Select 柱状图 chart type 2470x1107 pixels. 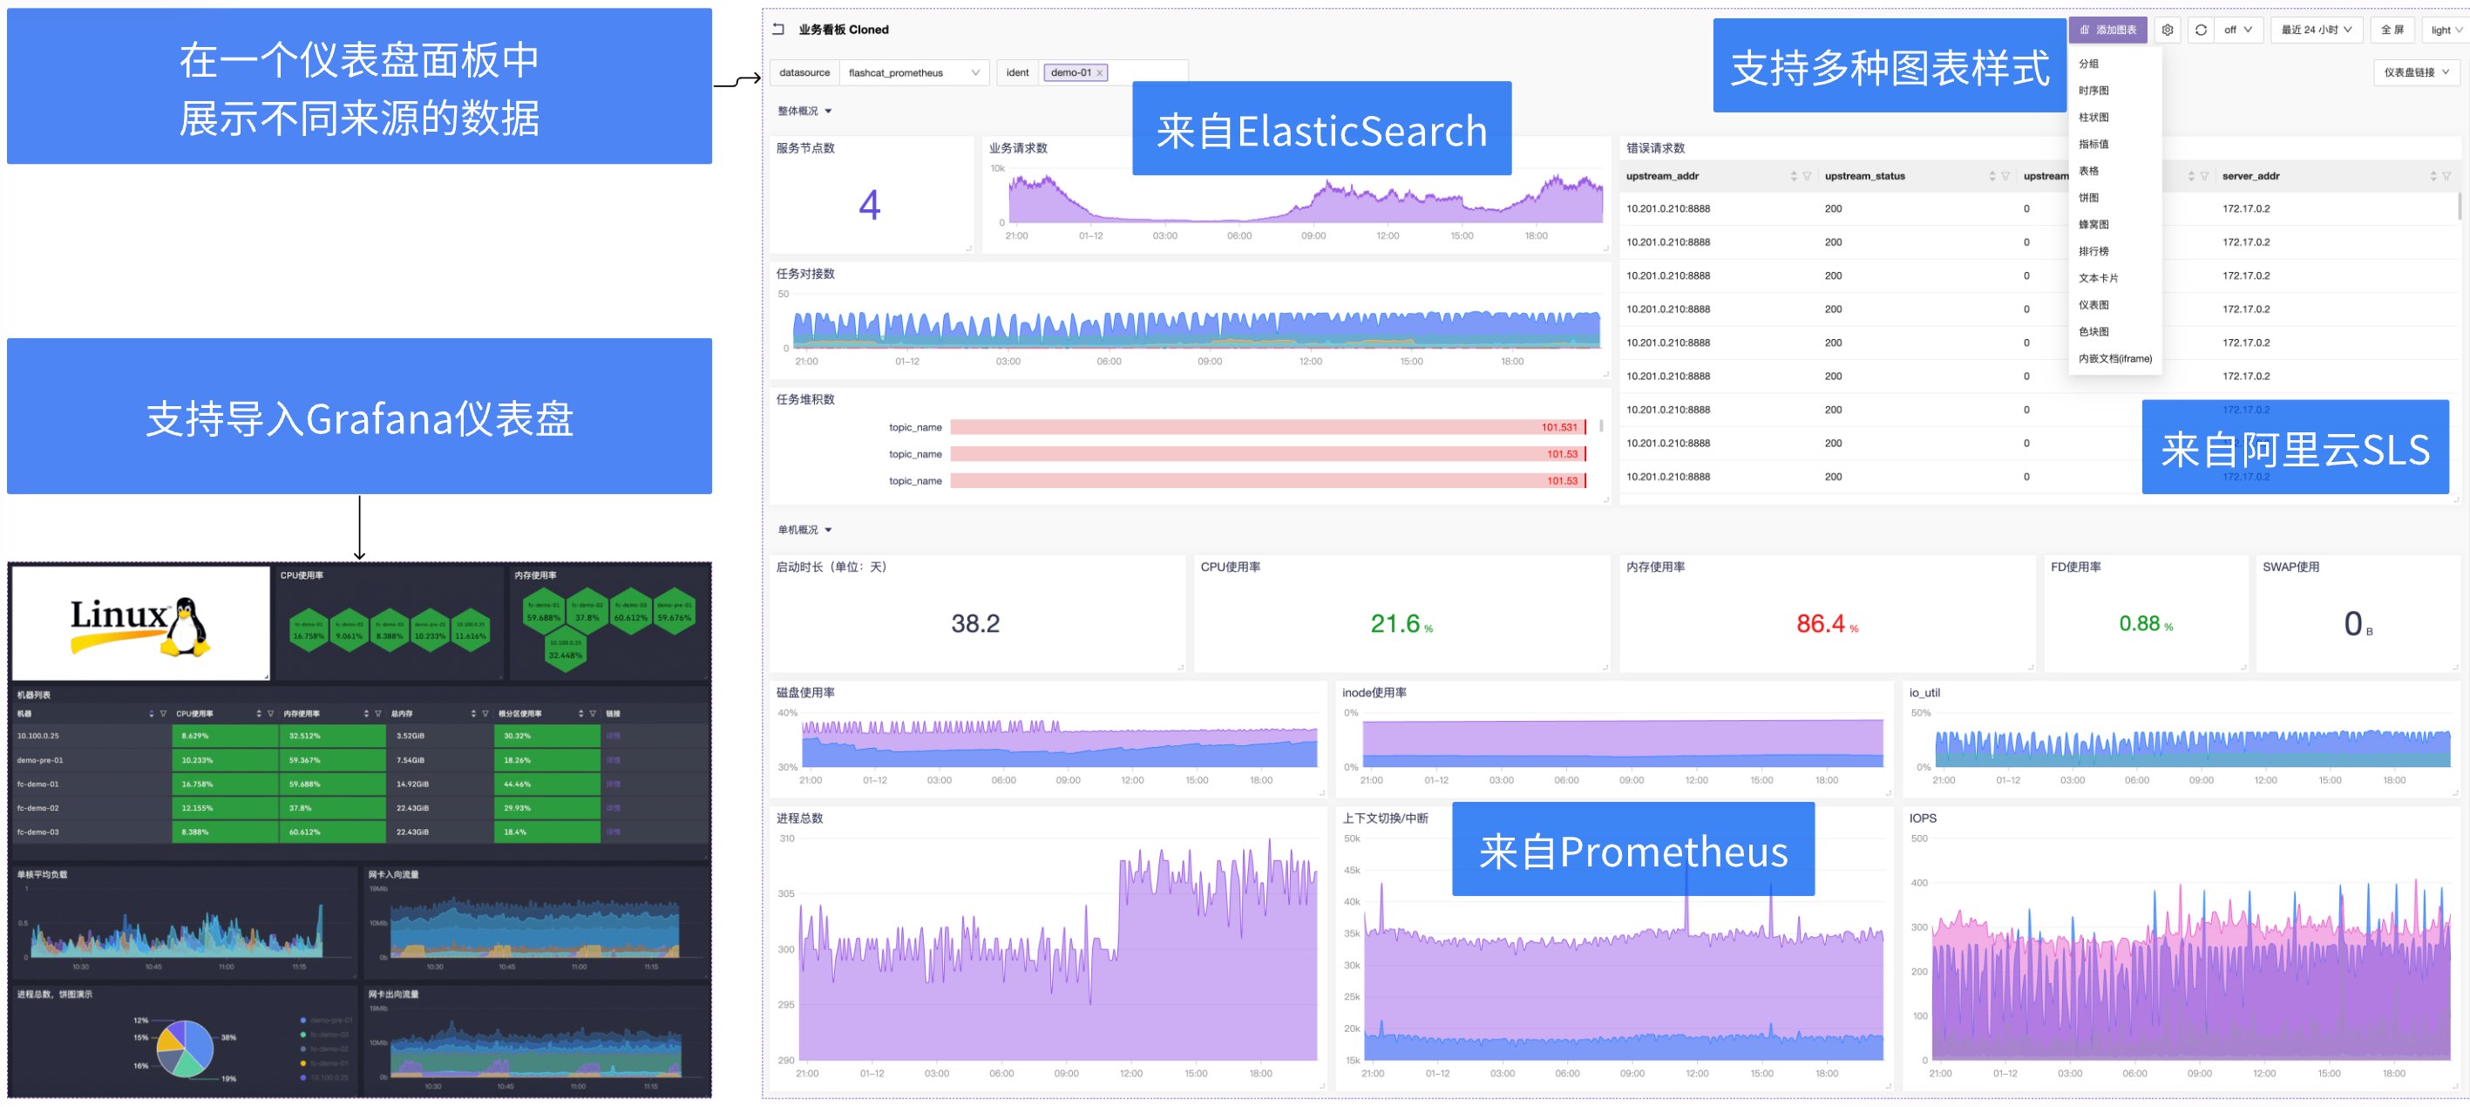2115,117
